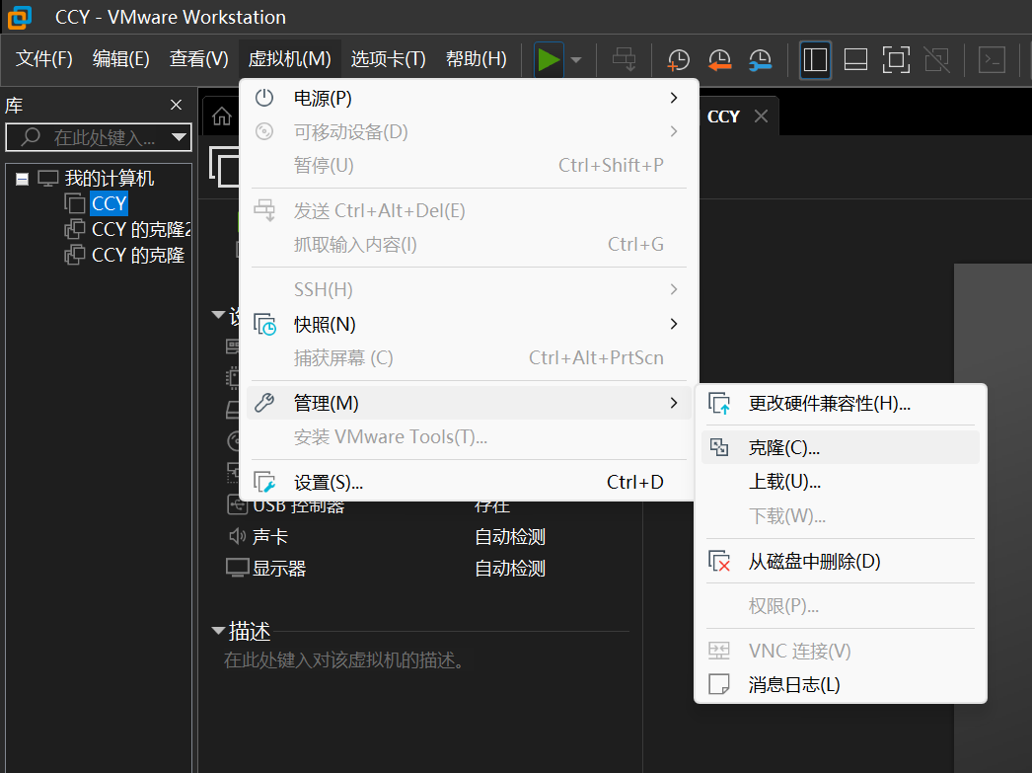Open the 快照(N) submenu
The image size is (1032, 773).
469,325
